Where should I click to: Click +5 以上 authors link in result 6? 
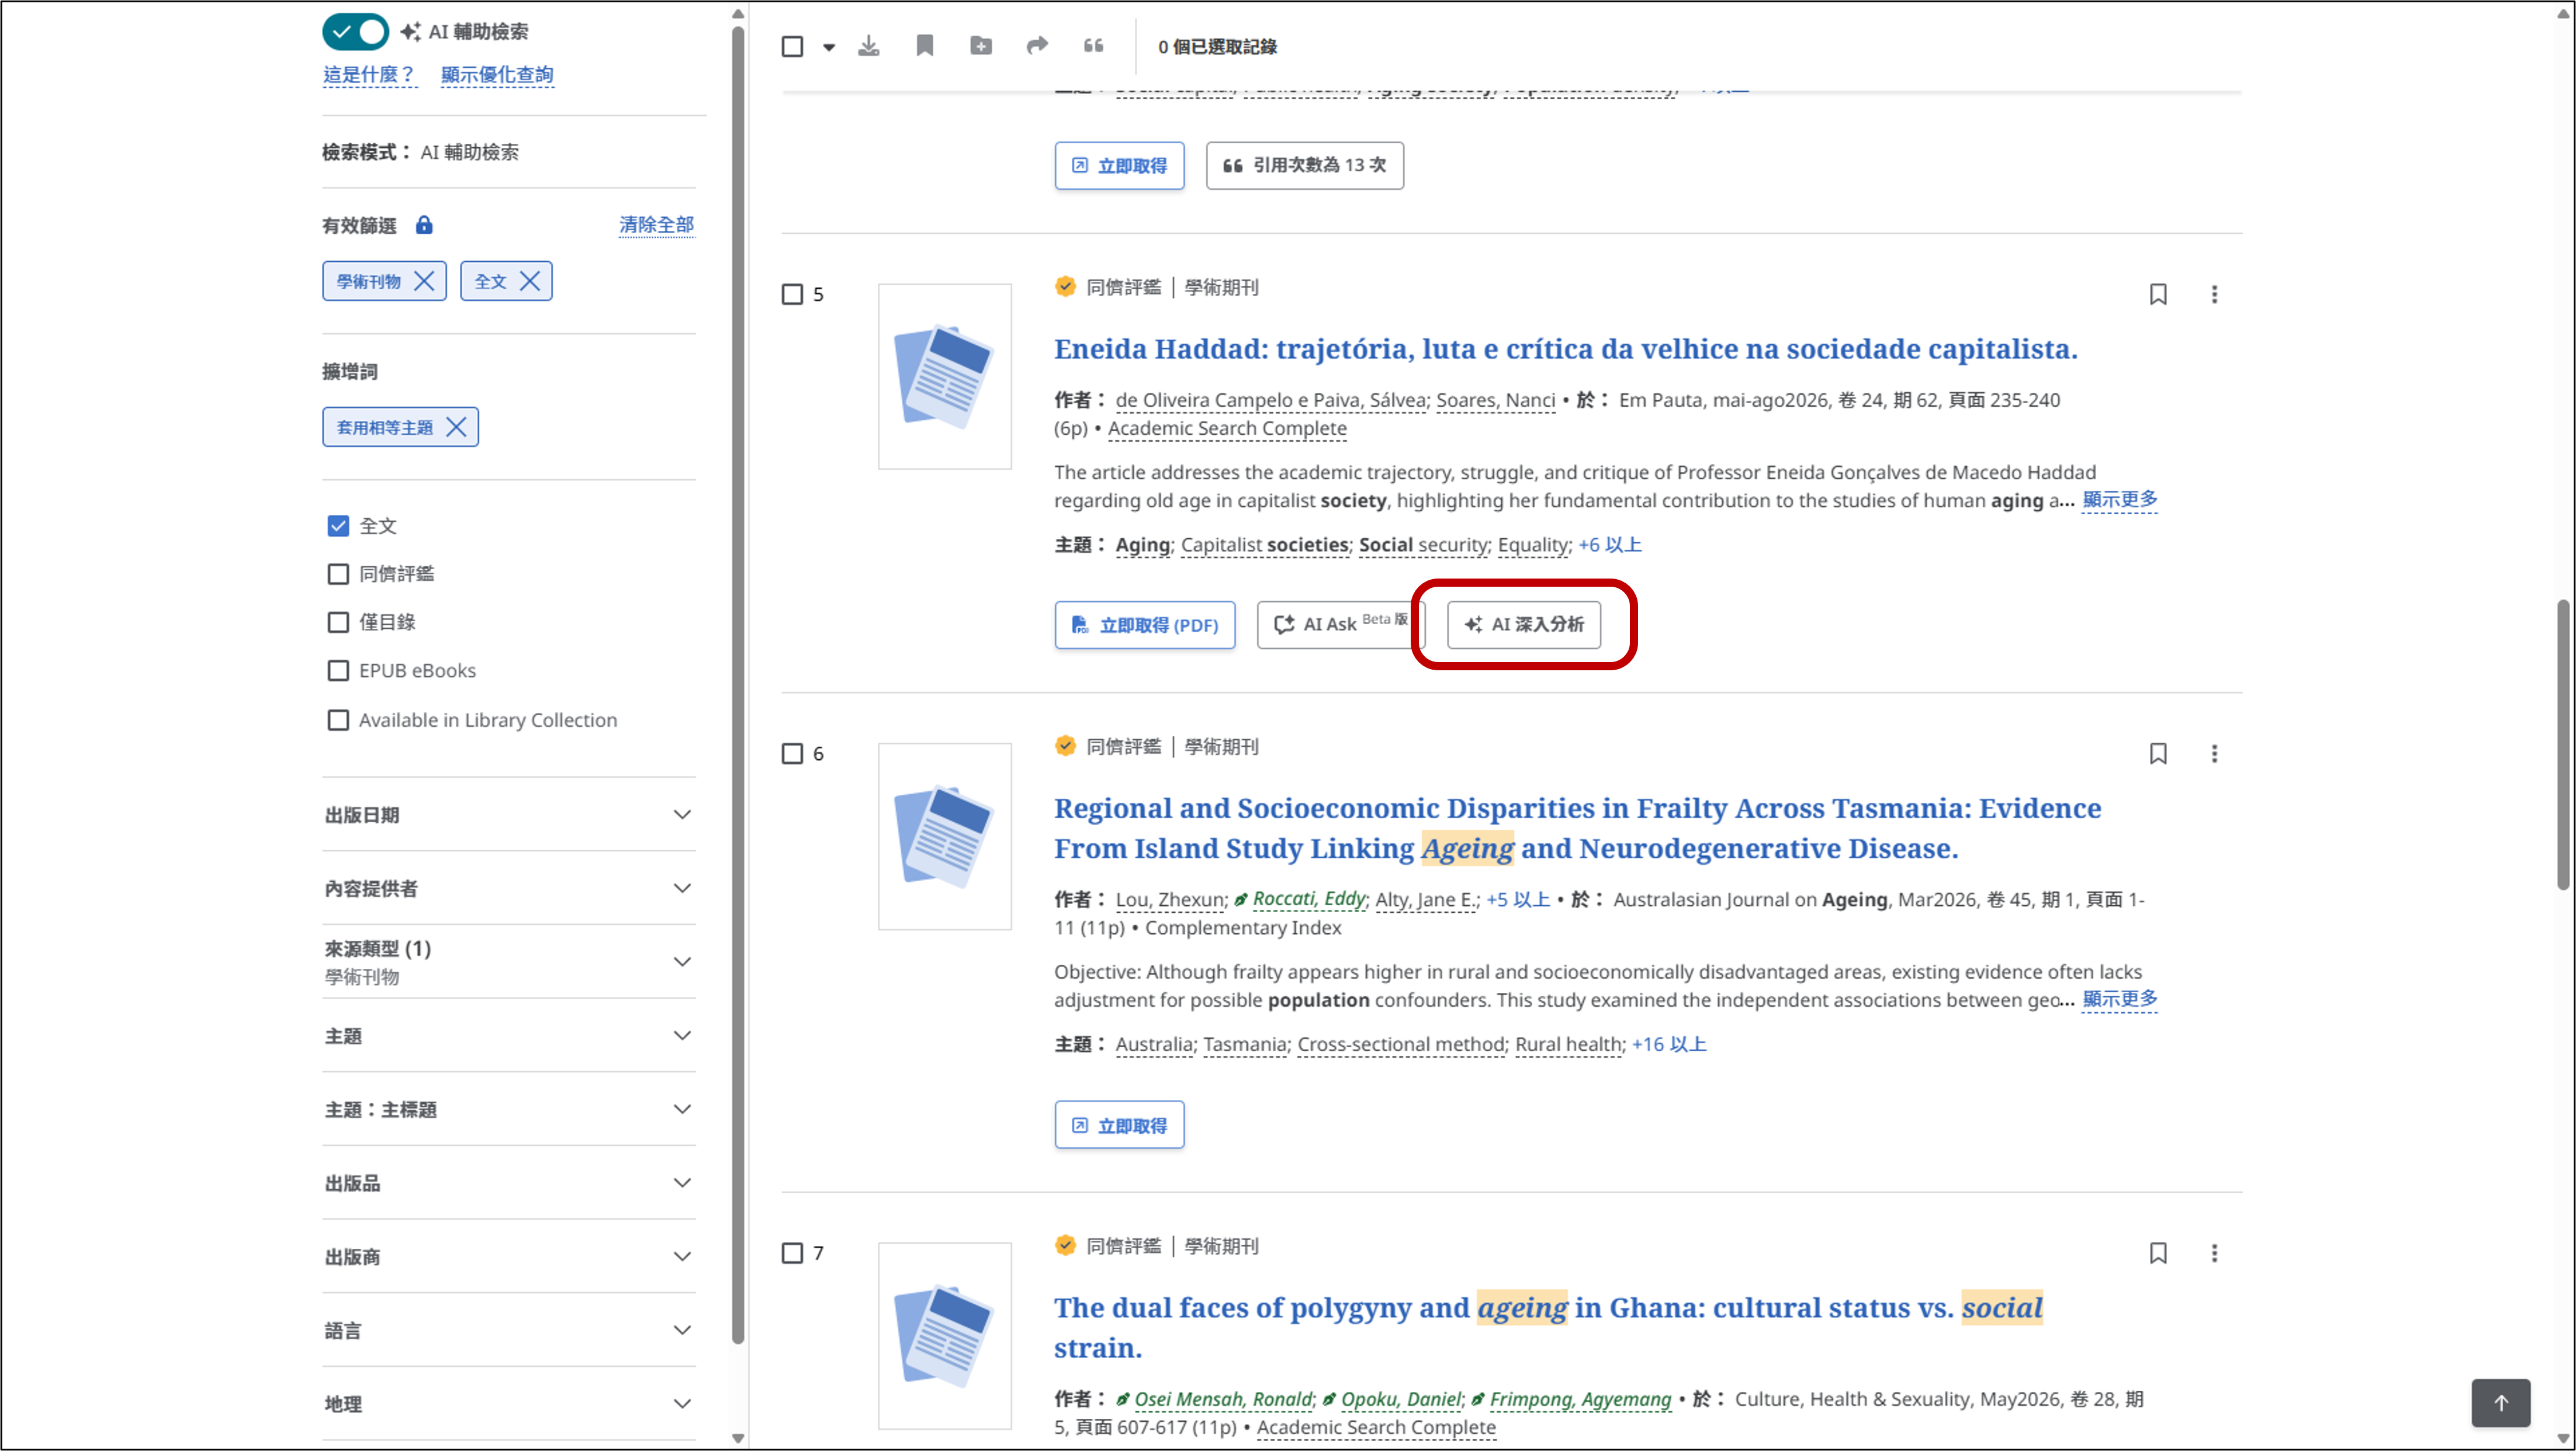coord(1518,899)
